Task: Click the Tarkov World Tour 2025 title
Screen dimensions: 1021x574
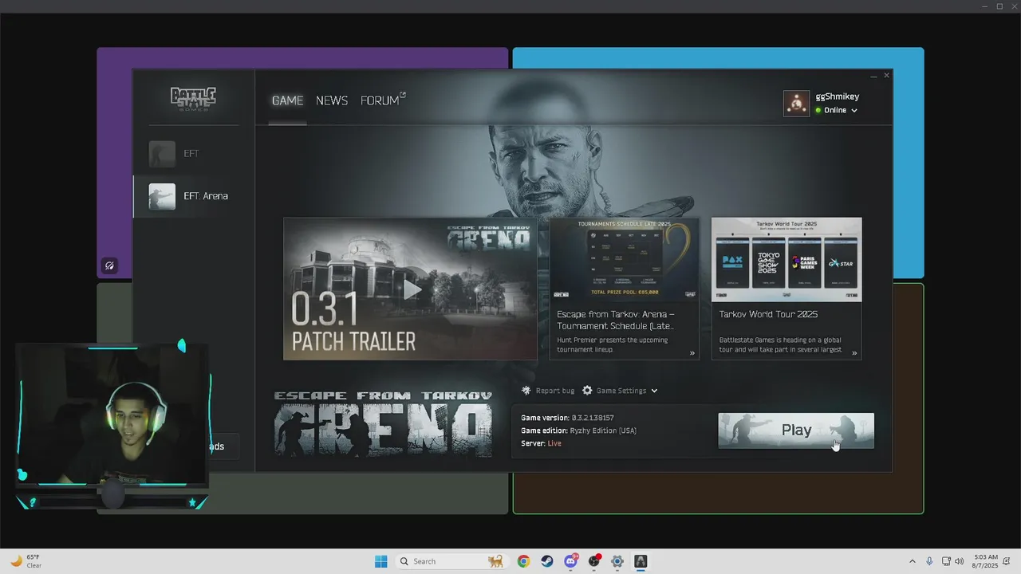Action: pos(768,314)
